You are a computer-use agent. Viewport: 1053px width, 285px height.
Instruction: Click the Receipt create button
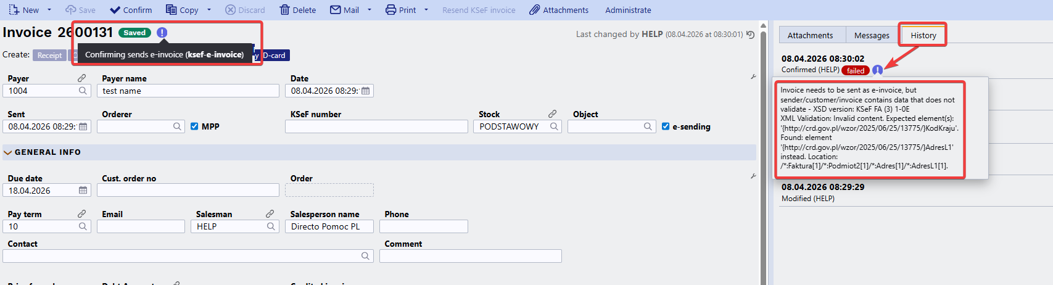49,56
